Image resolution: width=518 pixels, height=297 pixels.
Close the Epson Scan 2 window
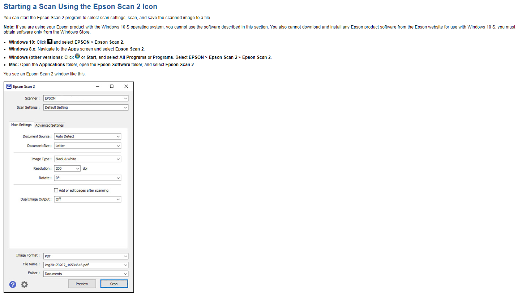click(126, 86)
